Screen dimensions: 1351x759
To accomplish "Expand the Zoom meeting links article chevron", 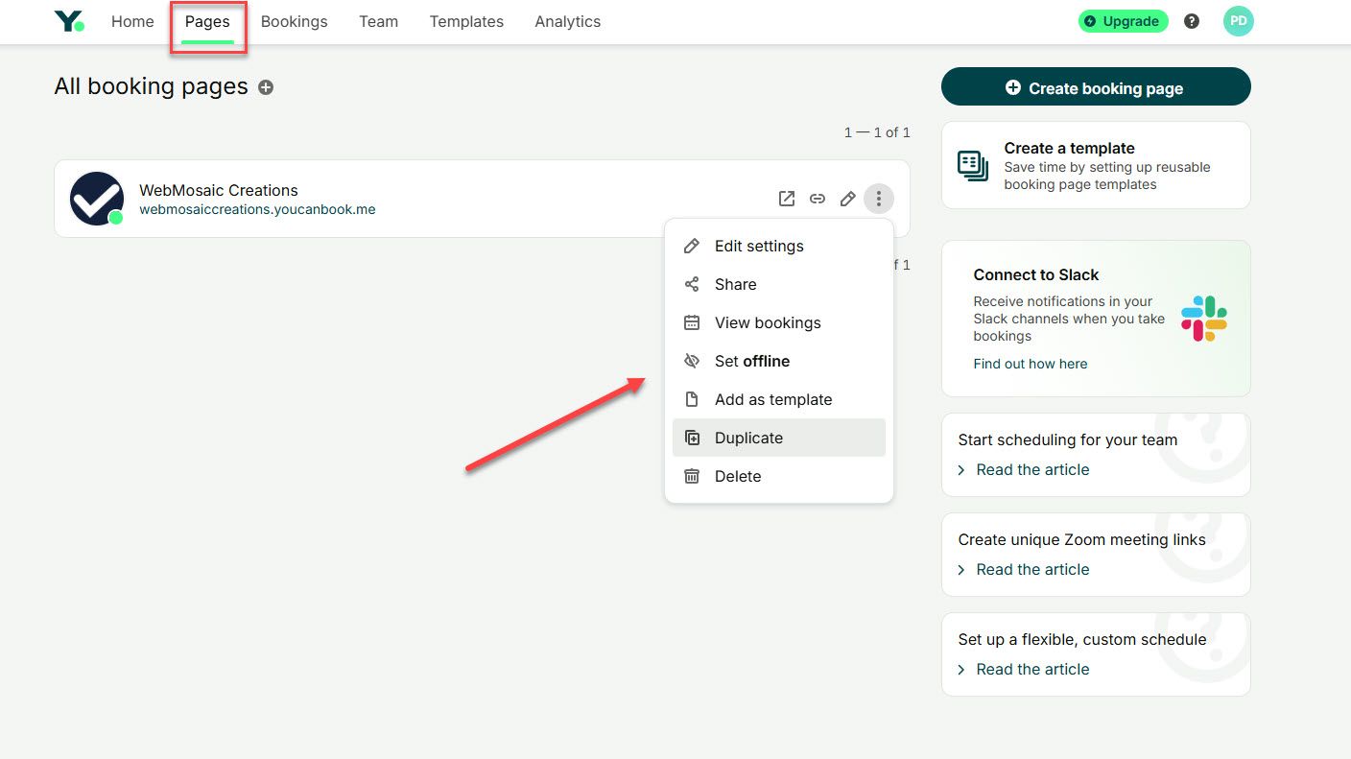I will (x=960, y=569).
